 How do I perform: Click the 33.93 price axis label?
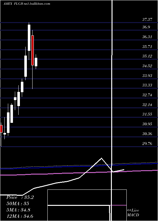(147, 76)
